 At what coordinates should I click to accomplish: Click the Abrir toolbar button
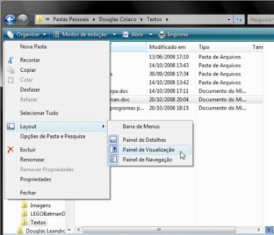pyautogui.click(x=133, y=34)
